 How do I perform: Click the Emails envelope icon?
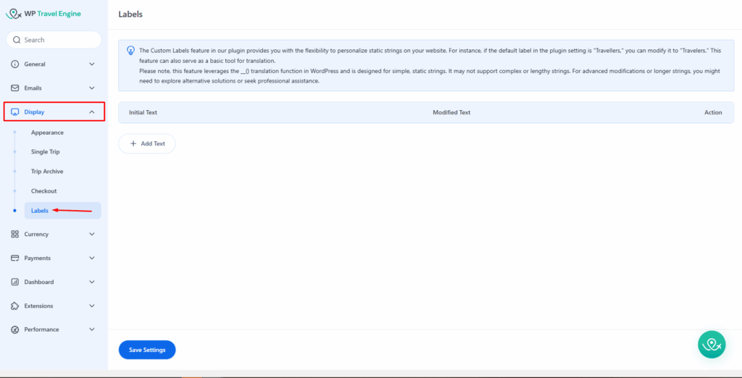click(x=15, y=88)
